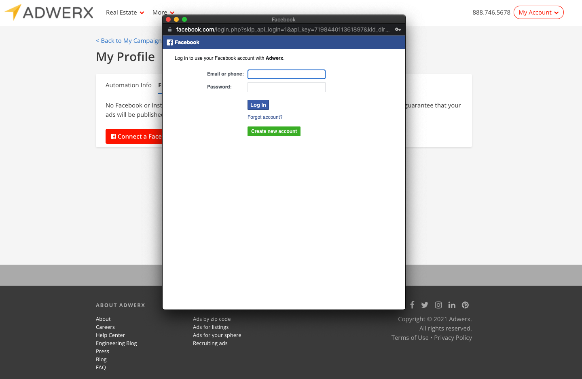Open Adwerx Pinterest icon in footer
This screenshot has width=582, height=379.
[465, 305]
